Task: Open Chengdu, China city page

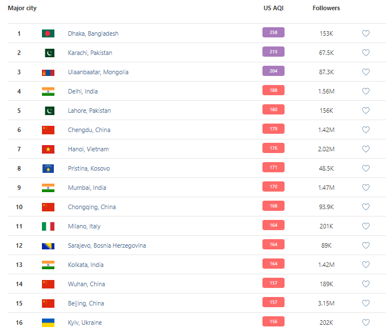Action: (x=89, y=130)
